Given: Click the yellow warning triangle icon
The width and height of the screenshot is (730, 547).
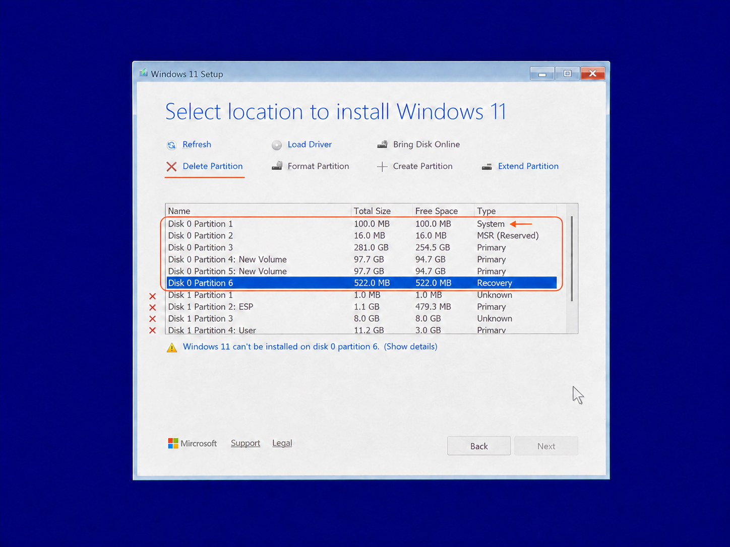Looking at the screenshot, I should [172, 348].
